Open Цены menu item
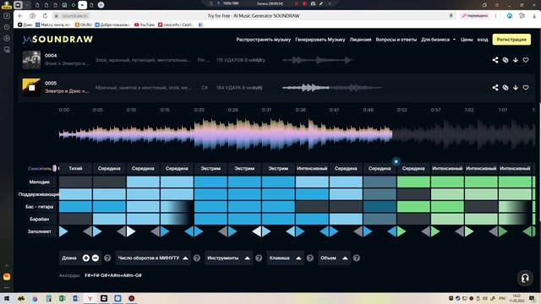The image size is (541, 304). (x=467, y=40)
